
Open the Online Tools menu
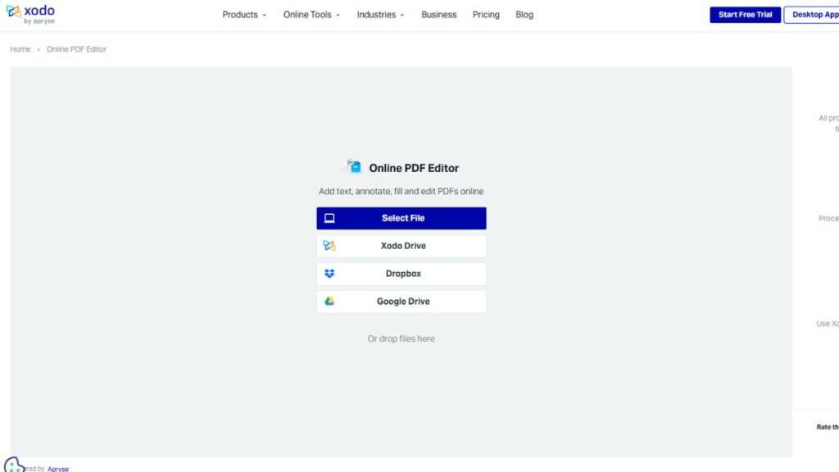coord(311,15)
